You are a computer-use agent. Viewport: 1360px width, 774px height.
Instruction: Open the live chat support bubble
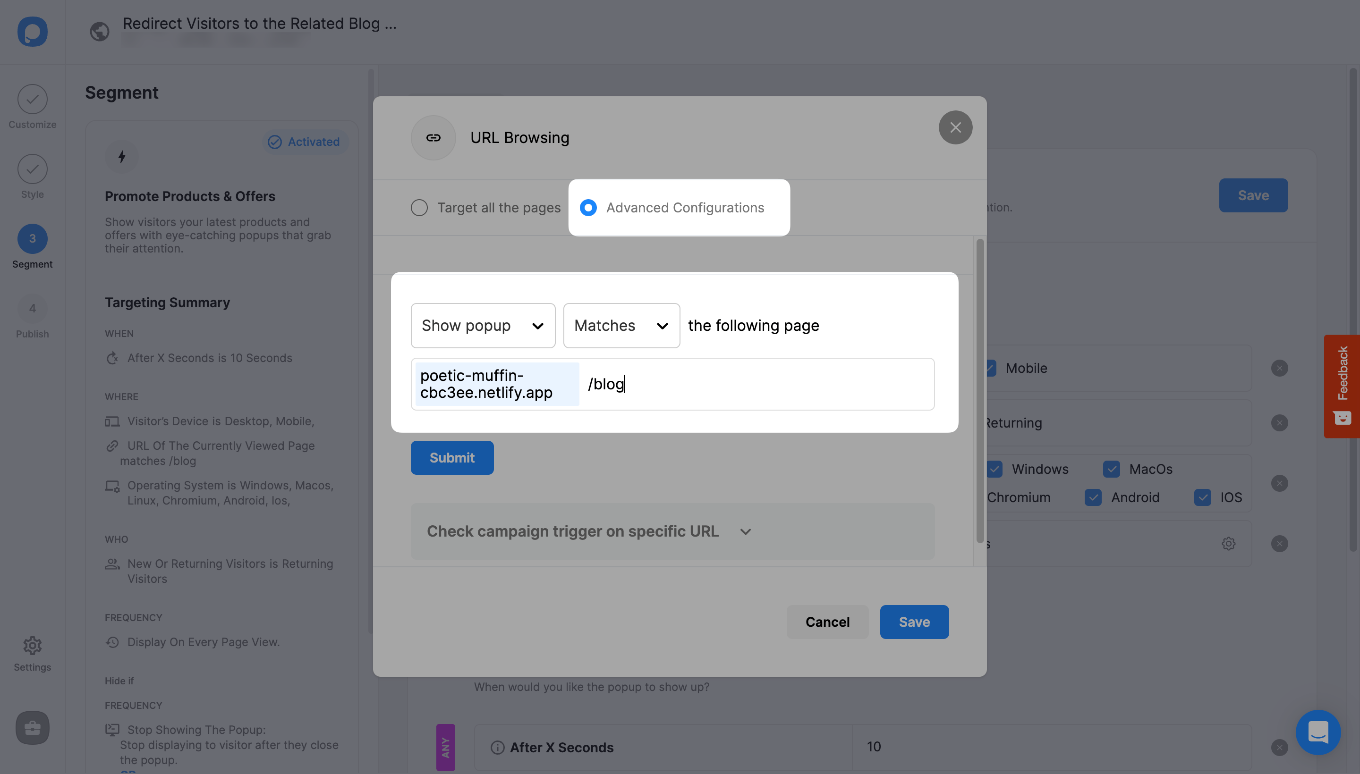click(x=1317, y=732)
